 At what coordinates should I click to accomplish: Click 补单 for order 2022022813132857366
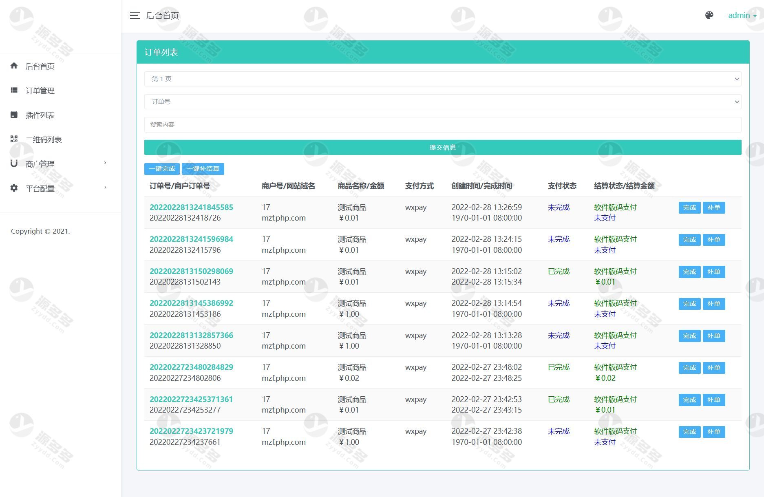(714, 336)
